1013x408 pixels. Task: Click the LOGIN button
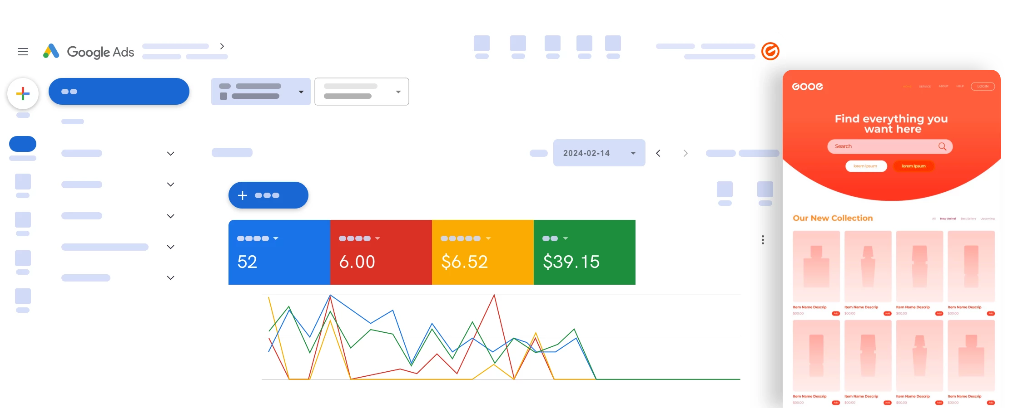983,87
